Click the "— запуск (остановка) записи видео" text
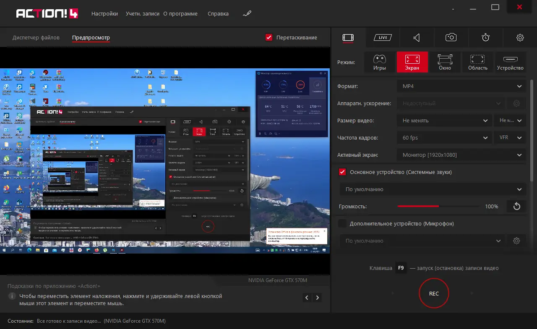The height and width of the screenshot is (329, 537). pos(454,268)
